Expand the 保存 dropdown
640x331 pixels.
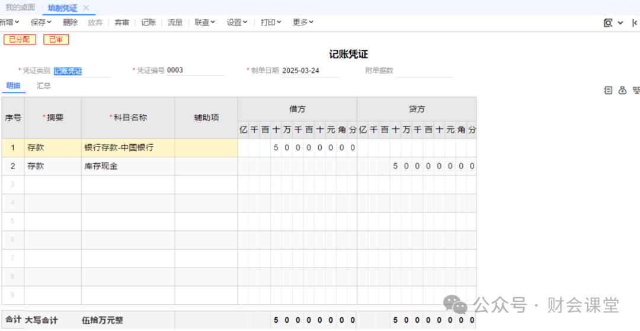[41, 23]
